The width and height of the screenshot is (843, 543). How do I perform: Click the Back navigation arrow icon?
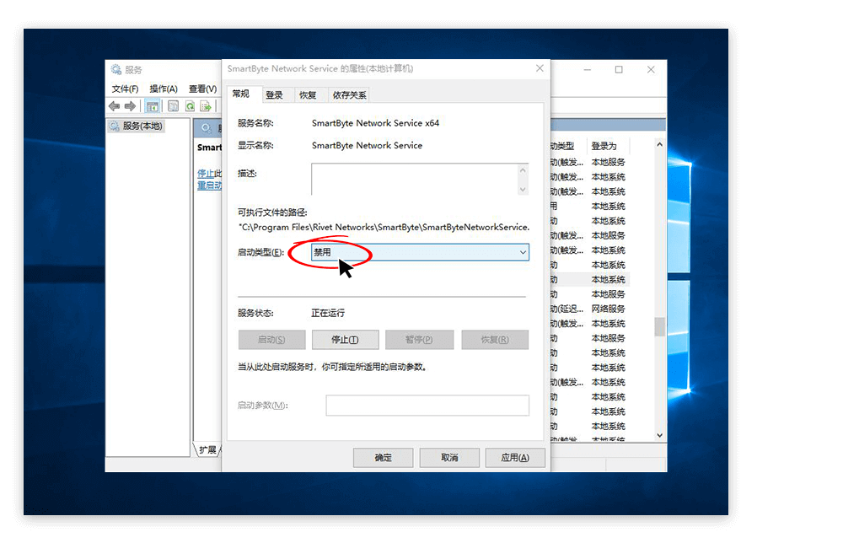click(114, 105)
